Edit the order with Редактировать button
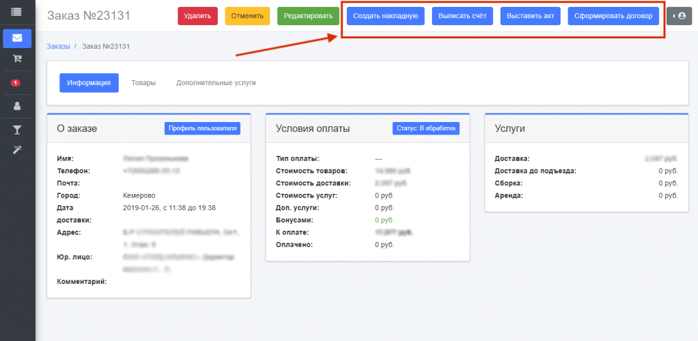 click(308, 16)
